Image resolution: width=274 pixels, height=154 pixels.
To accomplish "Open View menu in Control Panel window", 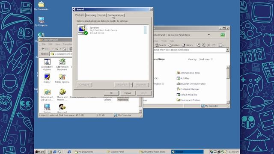I will pos(58,44).
